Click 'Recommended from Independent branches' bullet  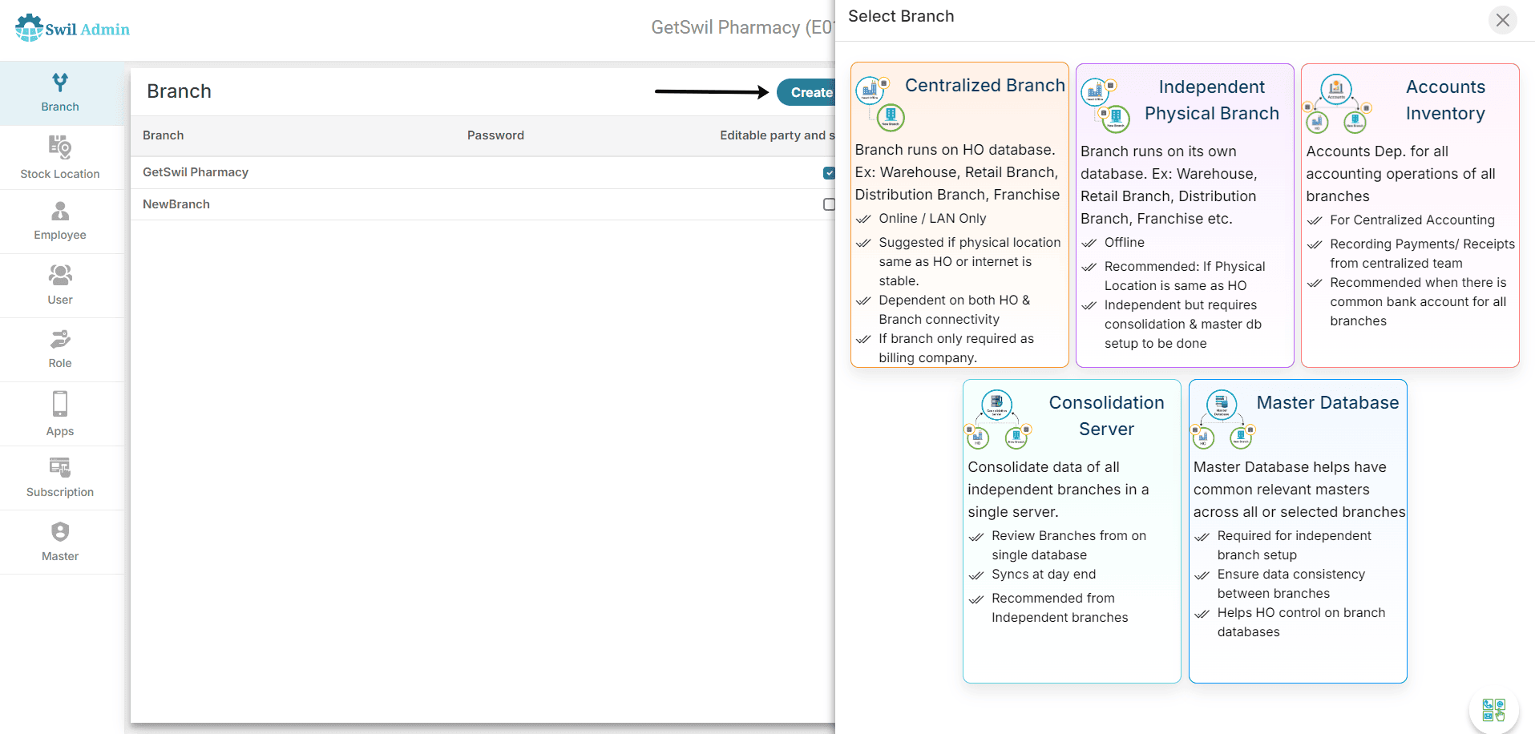tap(1060, 607)
